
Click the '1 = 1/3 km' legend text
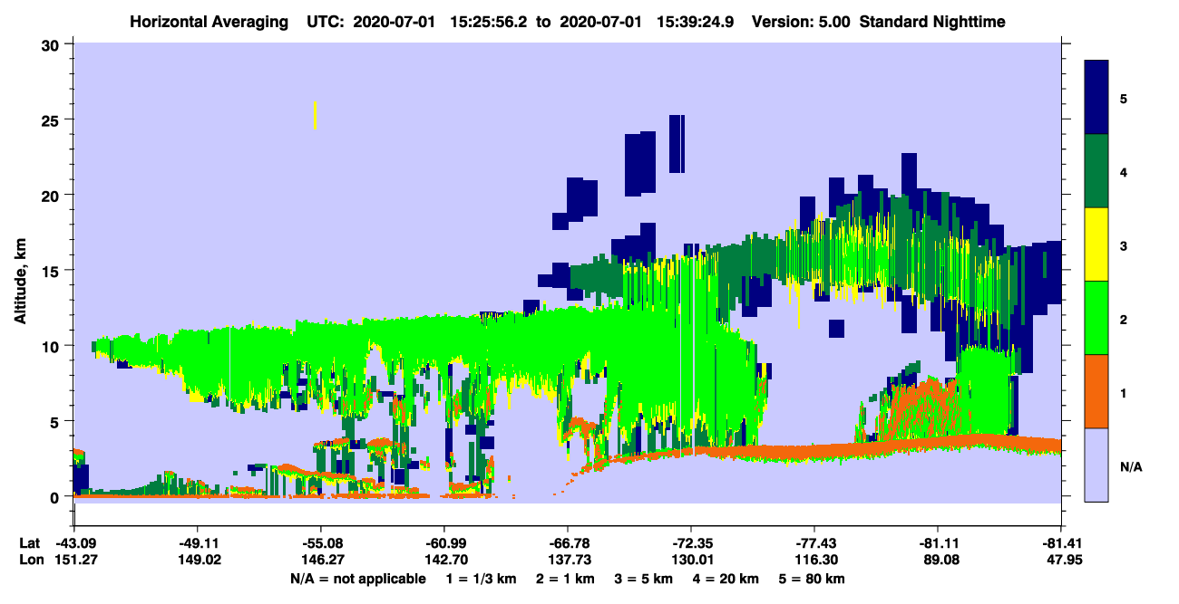coord(480,579)
